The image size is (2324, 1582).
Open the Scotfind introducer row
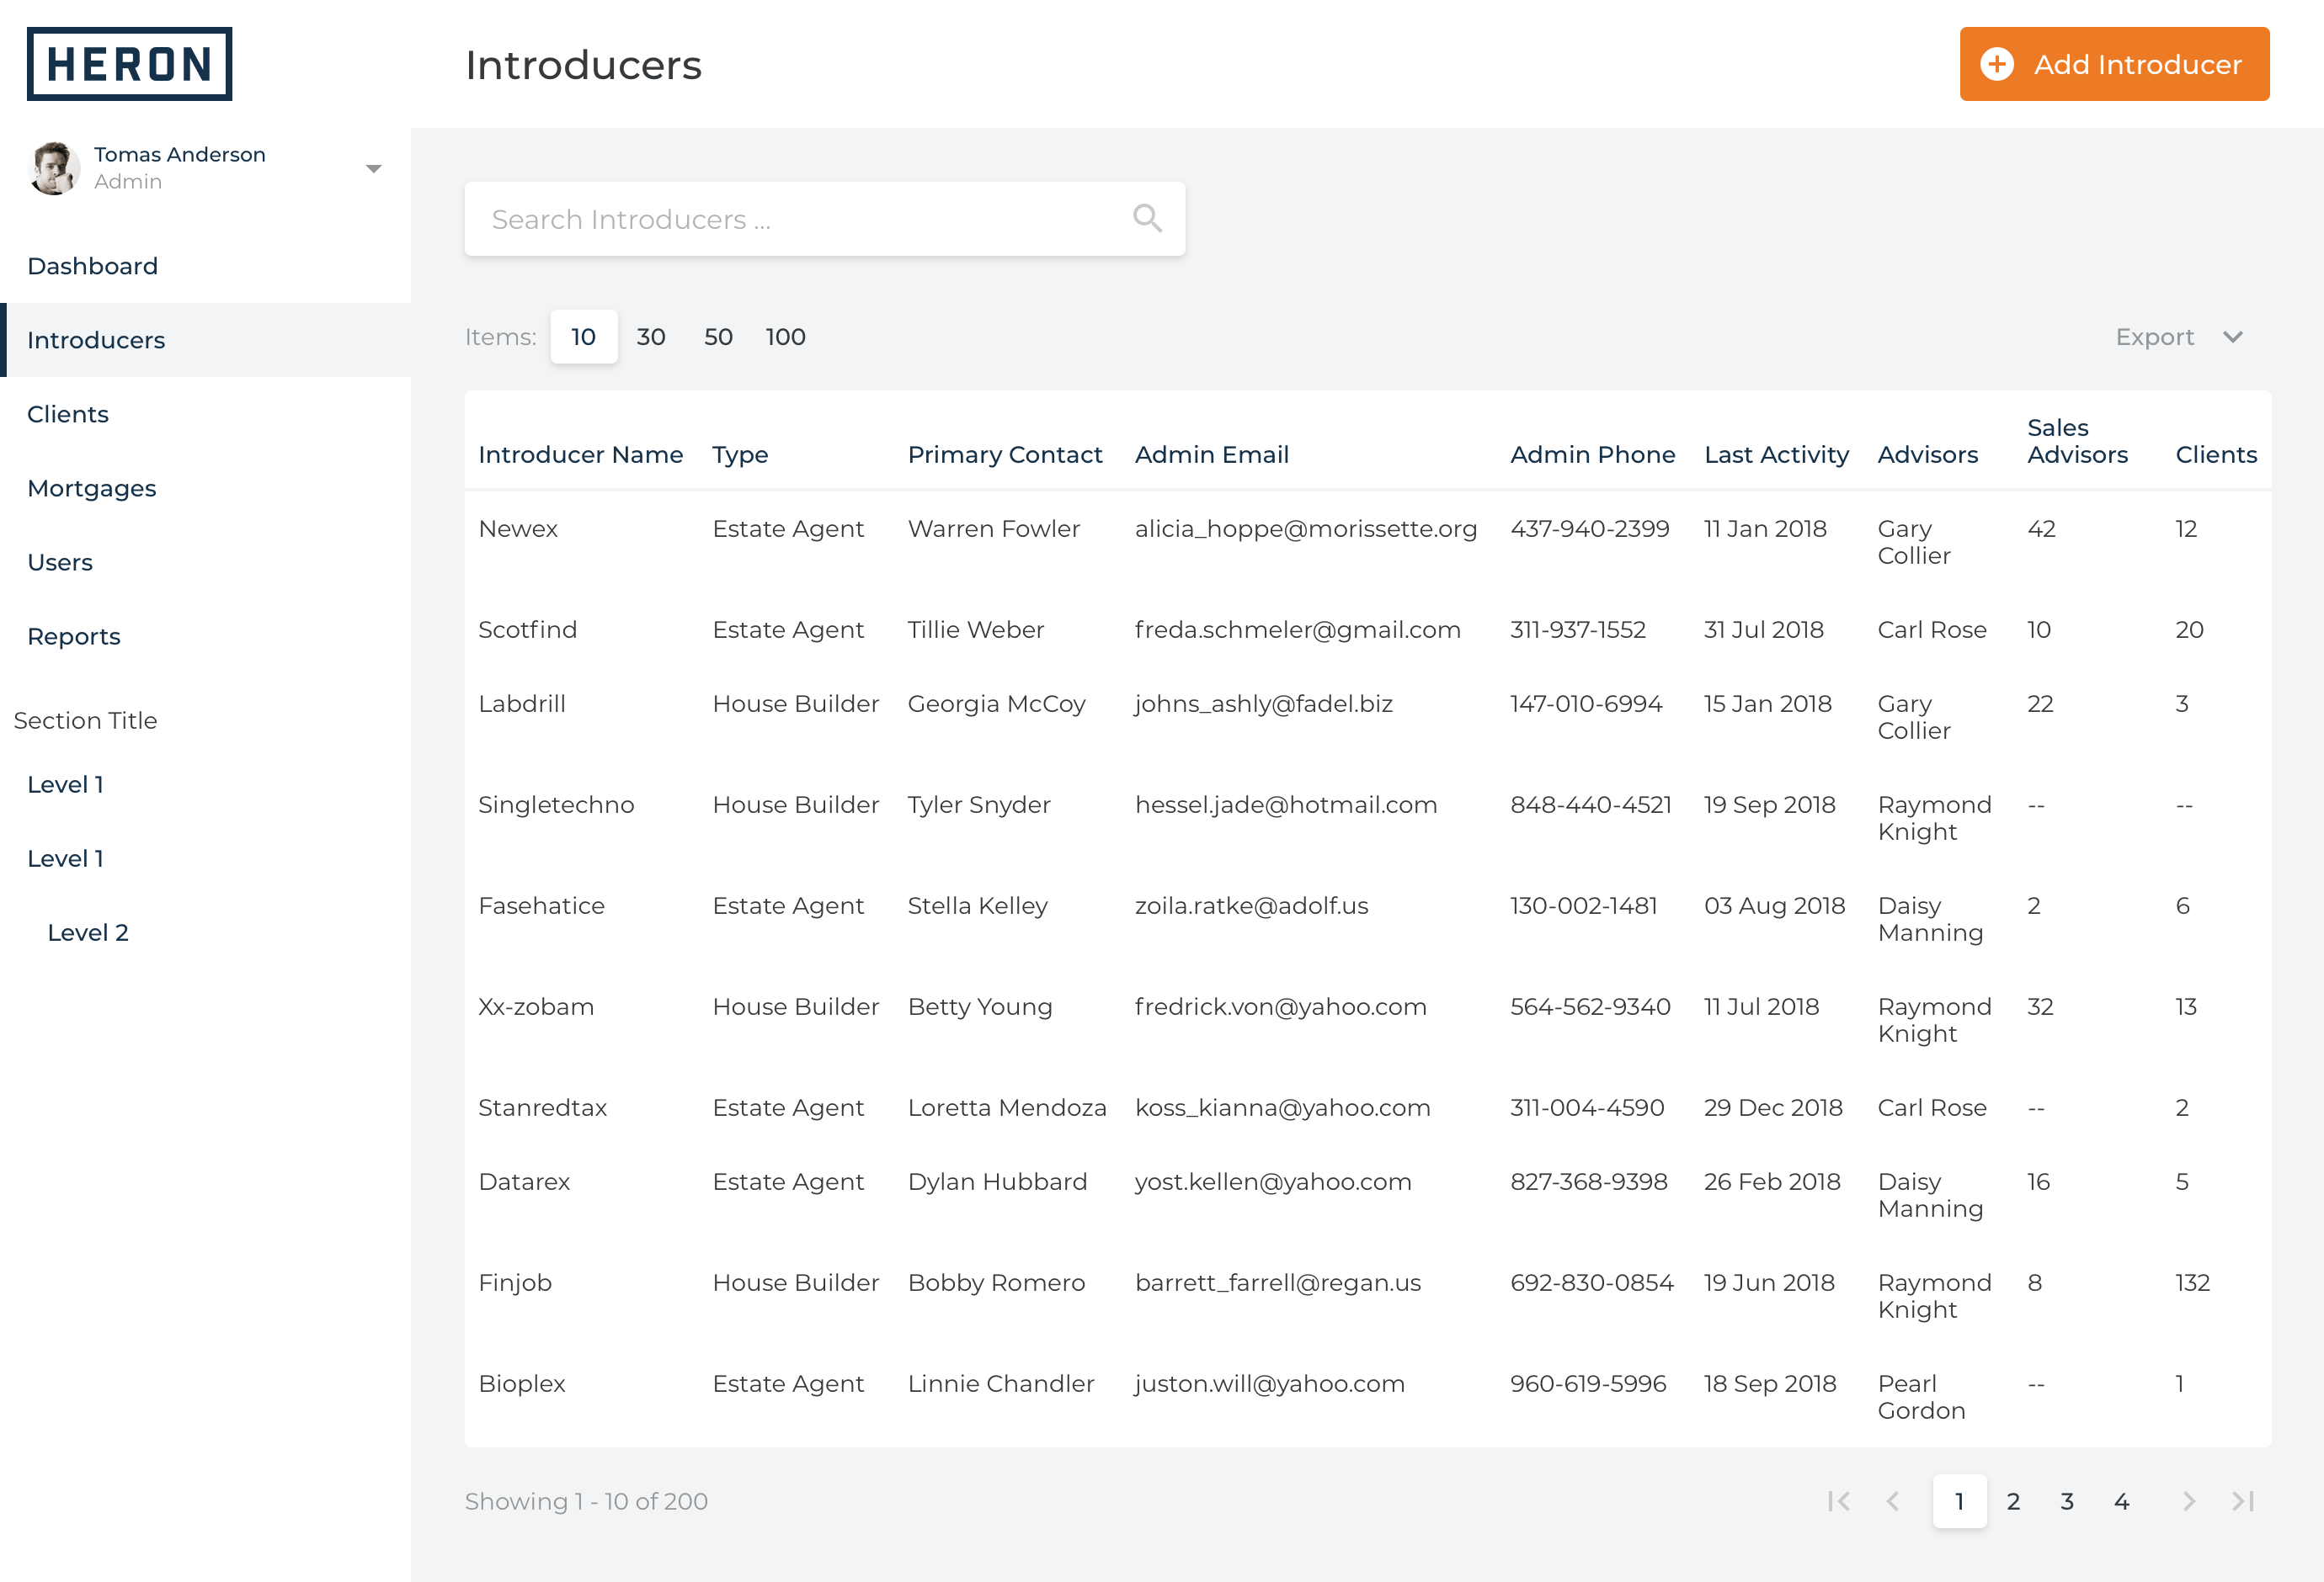(1367, 629)
